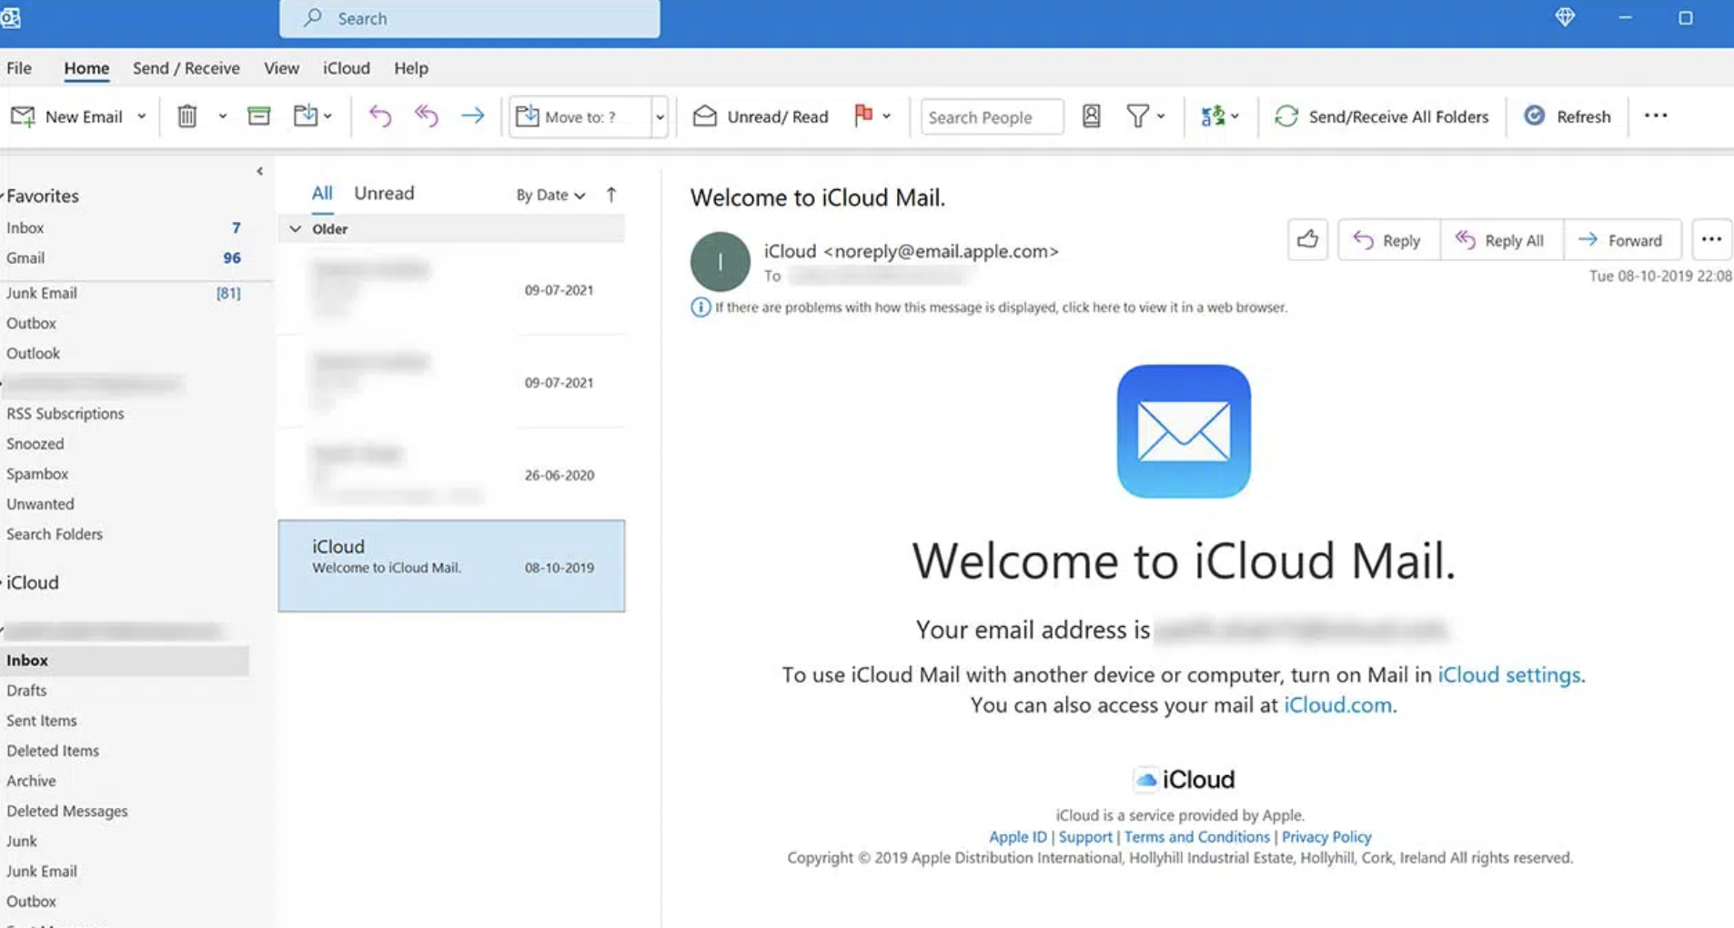Click the top Search box
1734x928 pixels.
[469, 18]
